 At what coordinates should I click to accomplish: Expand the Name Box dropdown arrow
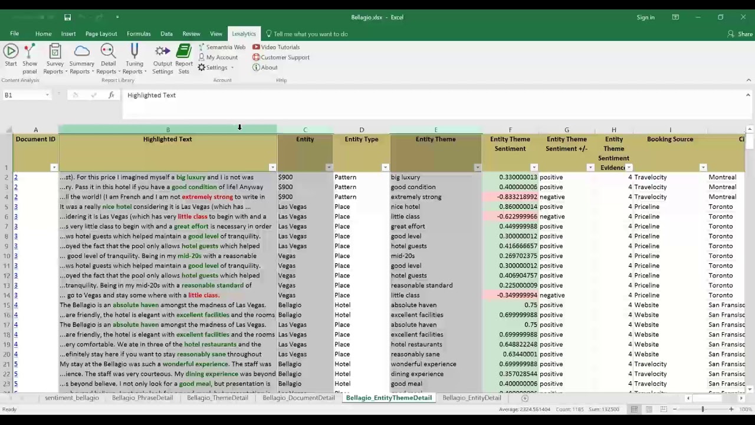point(47,95)
